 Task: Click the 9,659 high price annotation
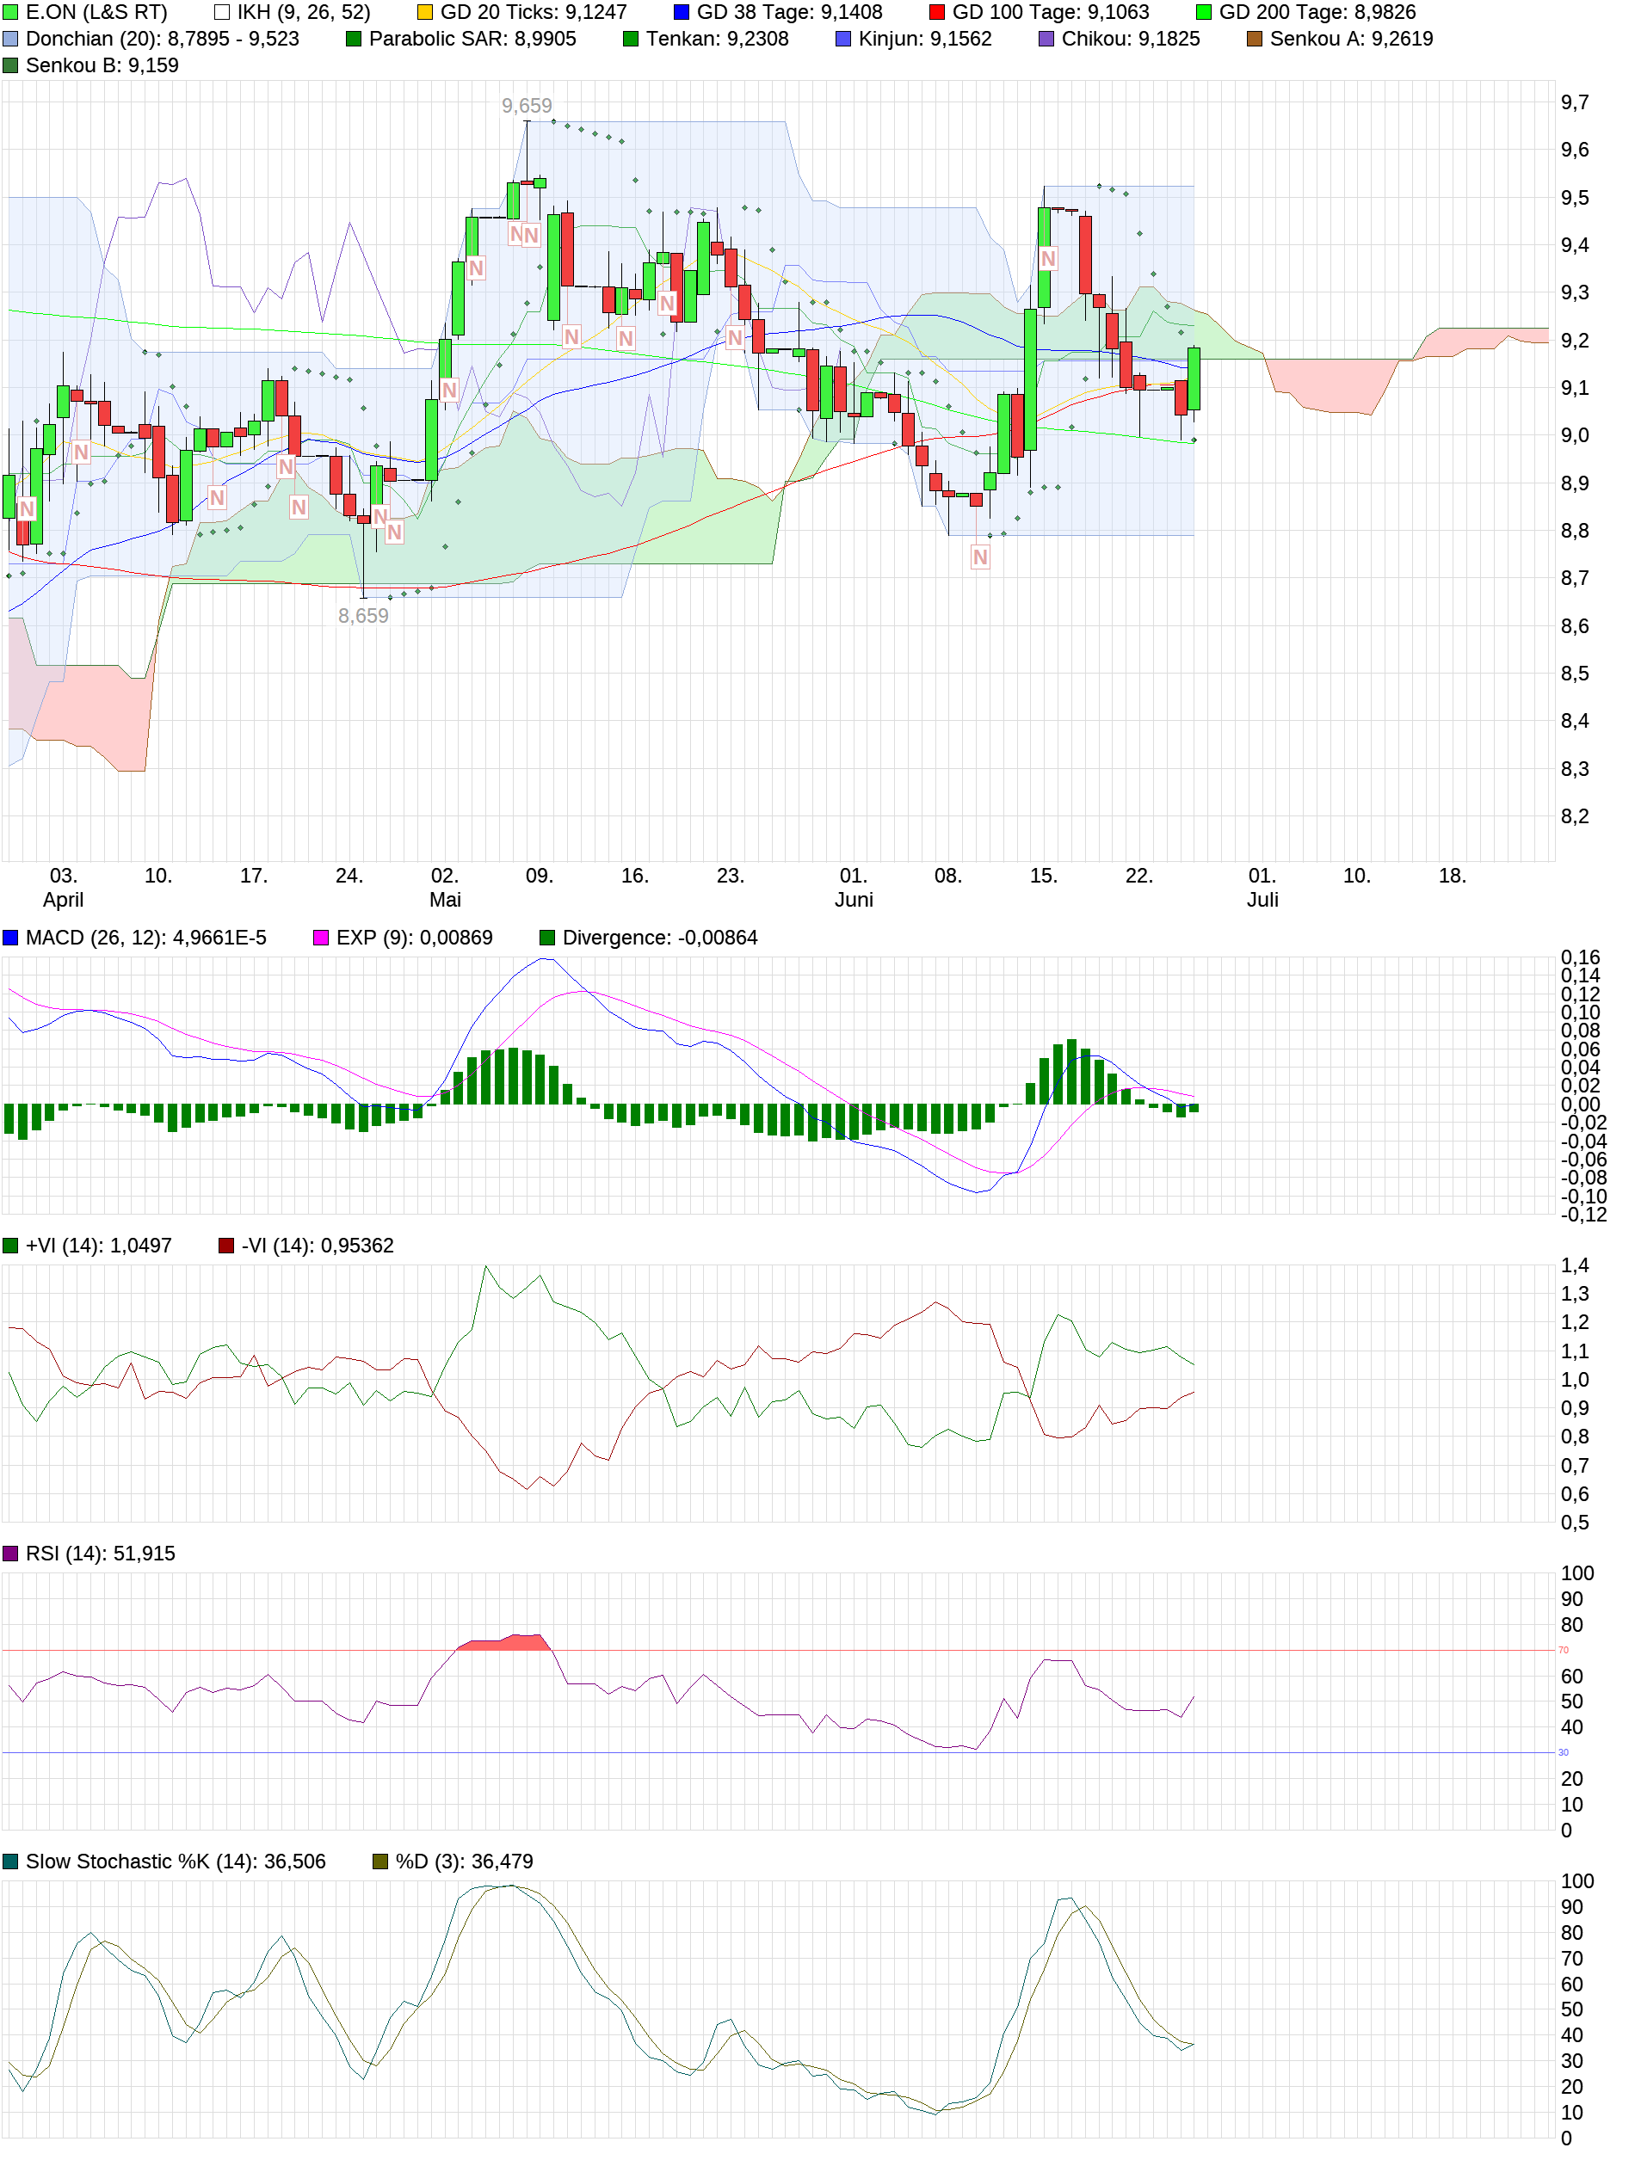point(528,106)
